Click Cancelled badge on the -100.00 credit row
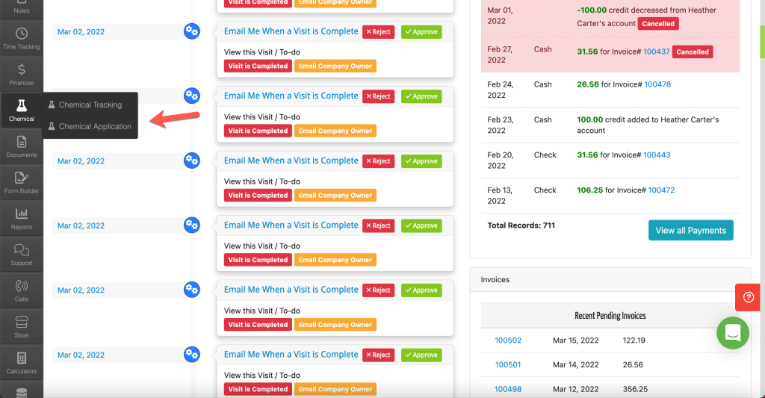This screenshot has width=765, height=398. point(657,23)
